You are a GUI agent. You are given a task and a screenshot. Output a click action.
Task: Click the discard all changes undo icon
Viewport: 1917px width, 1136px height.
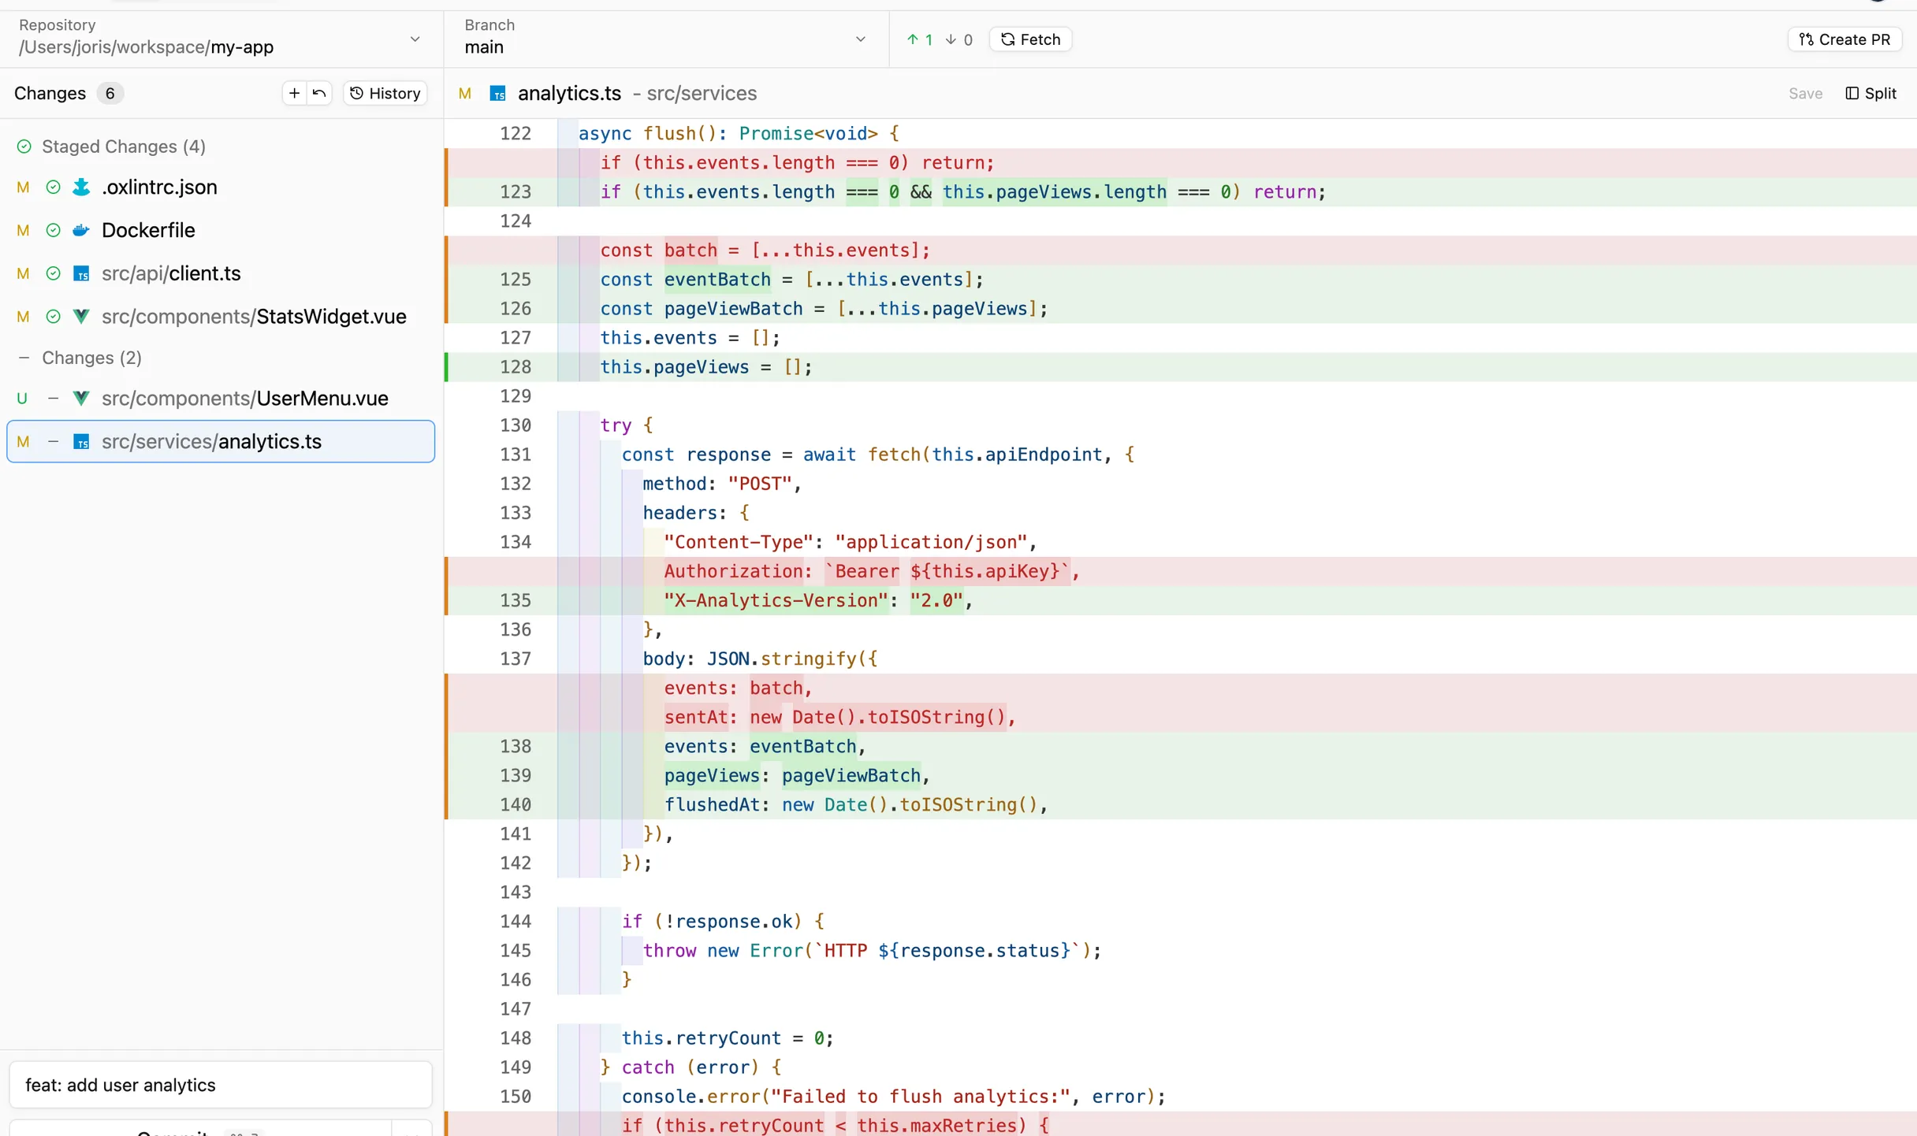(319, 93)
